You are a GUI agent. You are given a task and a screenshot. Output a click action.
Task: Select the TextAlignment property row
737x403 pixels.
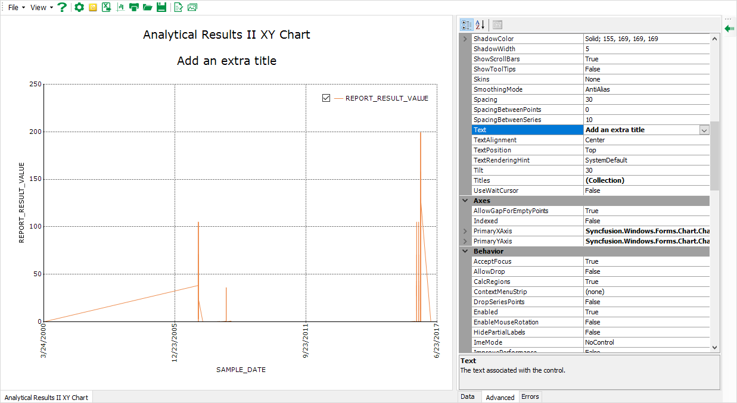(x=590, y=140)
